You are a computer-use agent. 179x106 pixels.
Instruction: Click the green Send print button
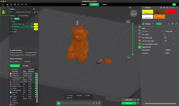129,103
